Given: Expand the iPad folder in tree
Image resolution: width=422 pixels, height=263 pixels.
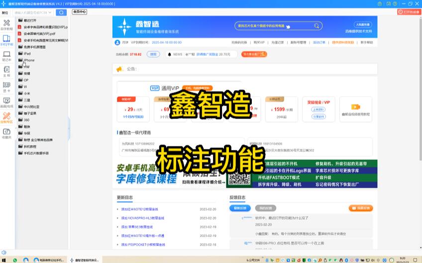Looking at the screenshot, I should 27,53.
